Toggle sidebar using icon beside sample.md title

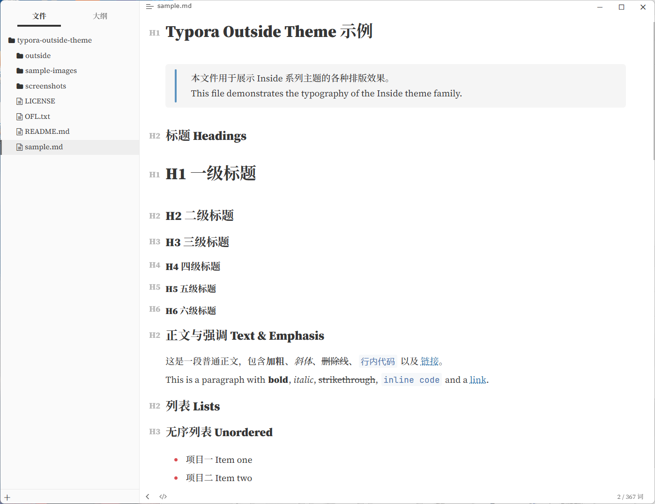149,6
